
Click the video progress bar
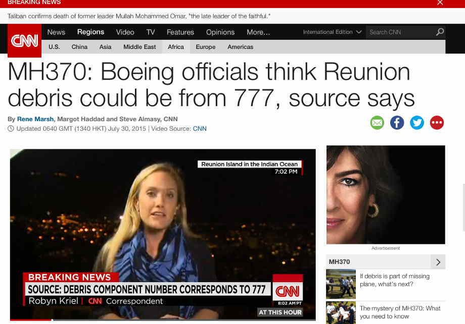tap(163, 320)
